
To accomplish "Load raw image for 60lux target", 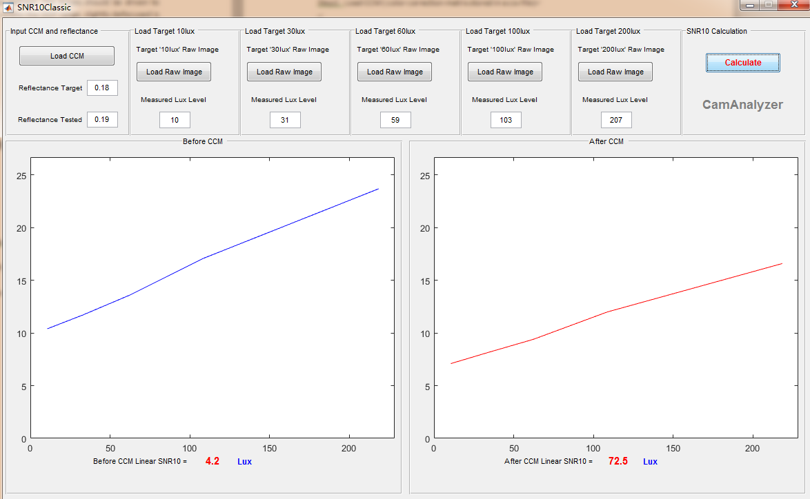I will 395,72.
